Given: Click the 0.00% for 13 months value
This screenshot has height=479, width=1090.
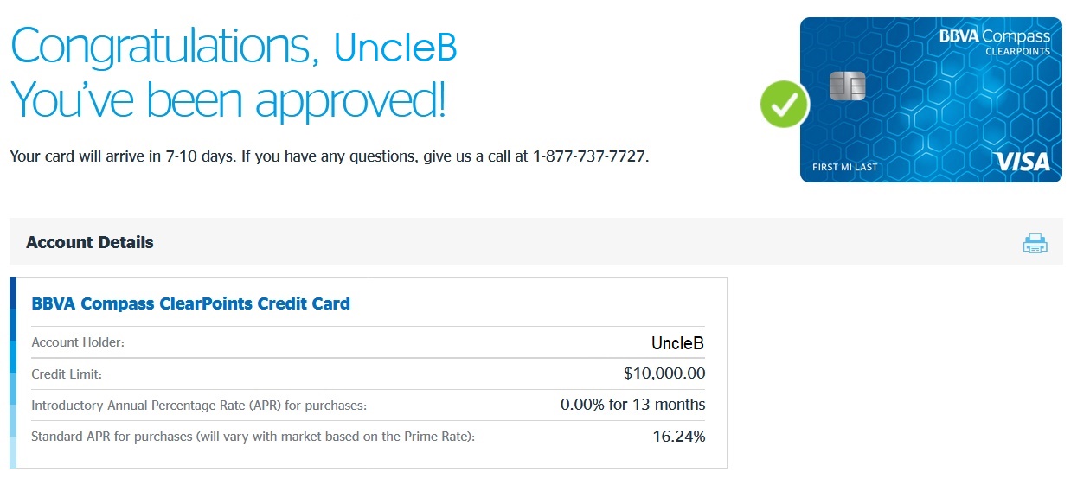Looking at the screenshot, I should coord(632,405).
